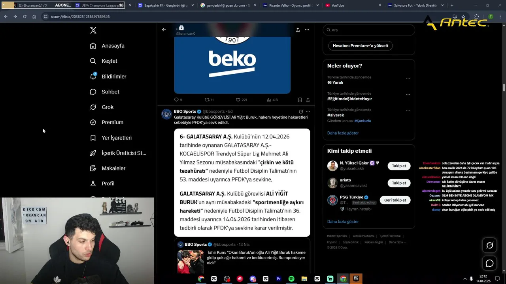The image size is (506, 284).
Task: Share the beko image post
Action: tap(308, 100)
